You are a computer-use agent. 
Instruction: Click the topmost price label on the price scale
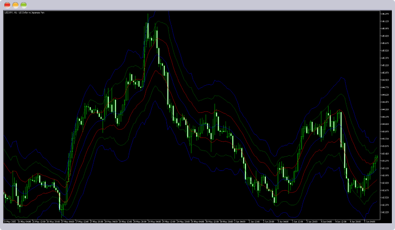385,14
